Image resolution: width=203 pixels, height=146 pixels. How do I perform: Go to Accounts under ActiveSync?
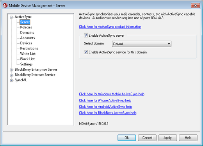(x=27, y=38)
